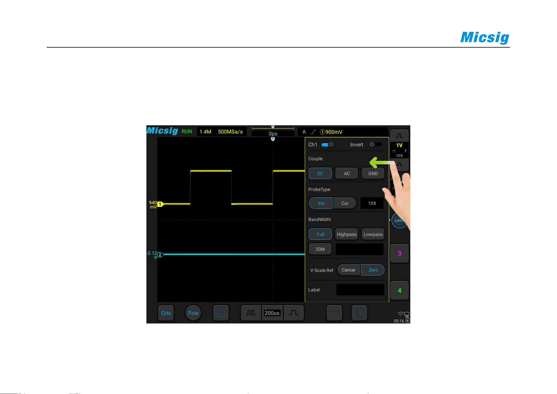Toggle the Ch1 enable switch

(328, 145)
